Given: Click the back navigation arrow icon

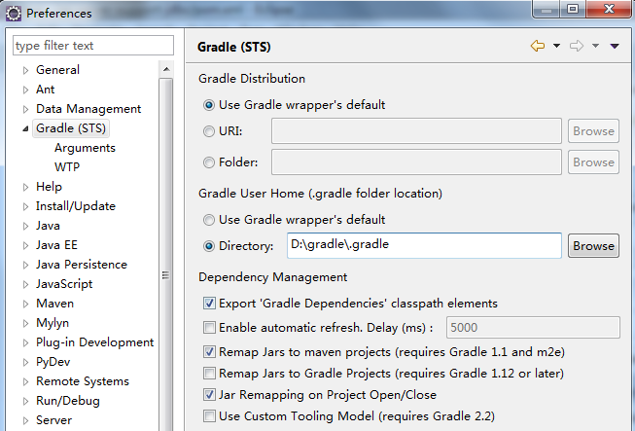Looking at the screenshot, I should point(538,46).
